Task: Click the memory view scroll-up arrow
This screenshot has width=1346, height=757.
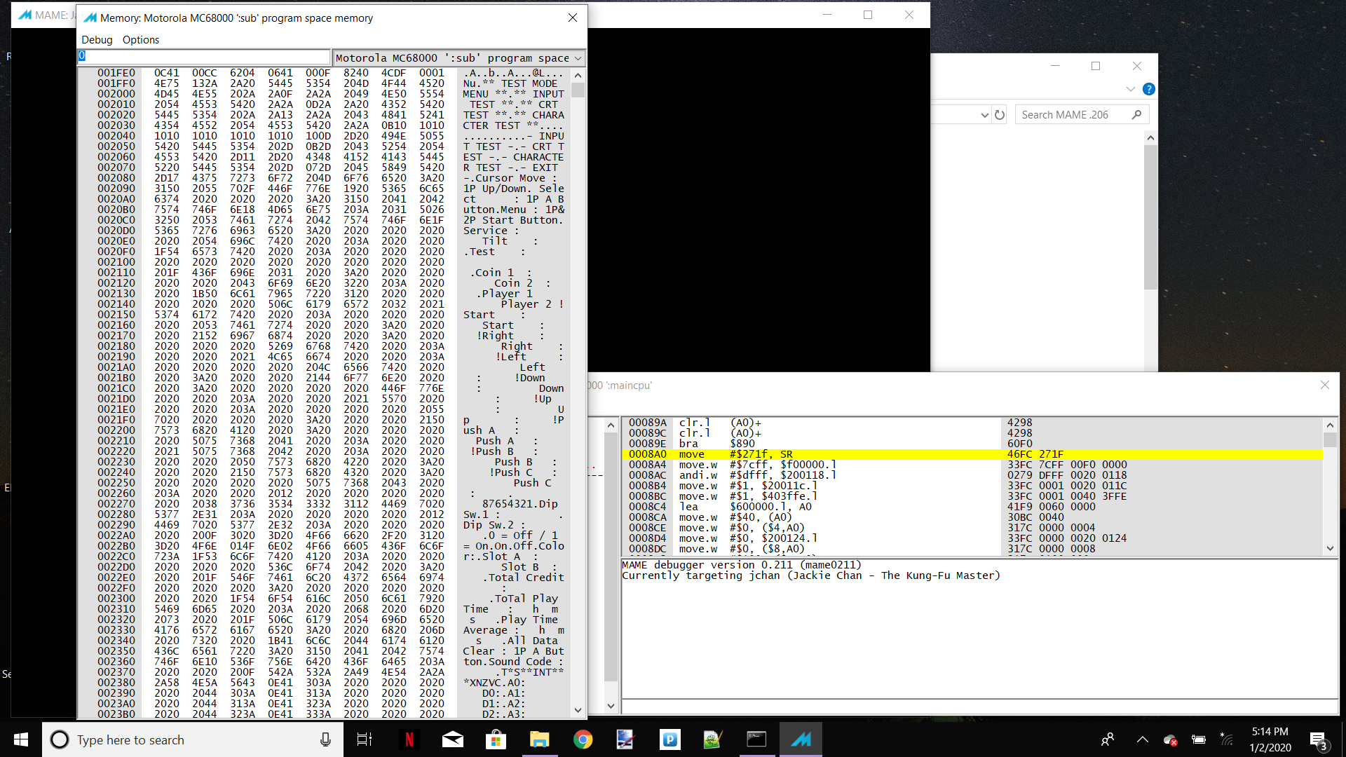Action: (x=578, y=75)
